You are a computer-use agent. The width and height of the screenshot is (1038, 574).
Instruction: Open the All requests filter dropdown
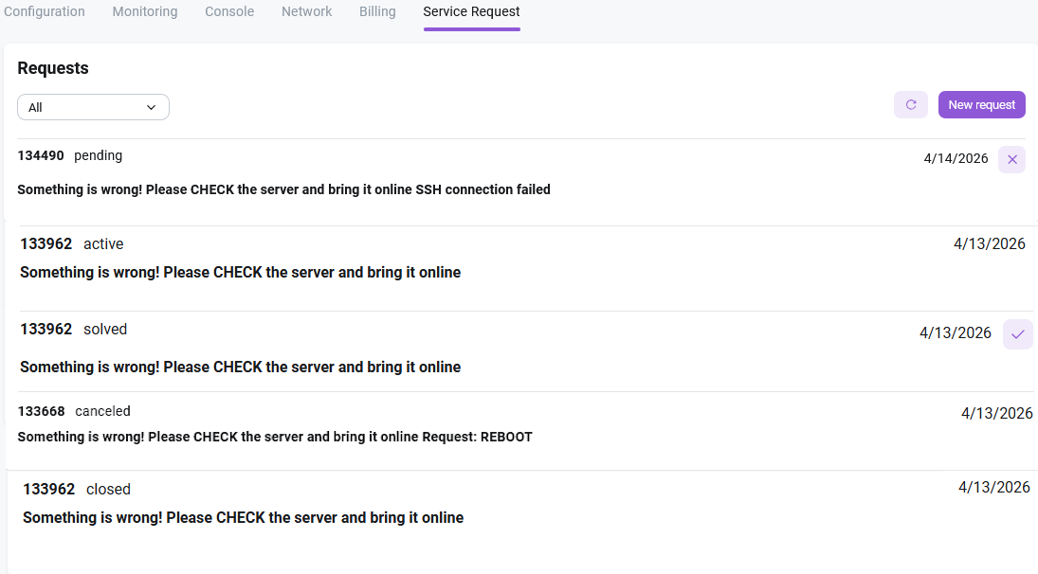click(93, 107)
